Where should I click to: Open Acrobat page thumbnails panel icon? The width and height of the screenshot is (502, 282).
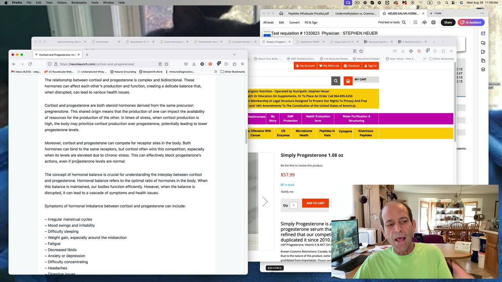click(x=483, y=61)
